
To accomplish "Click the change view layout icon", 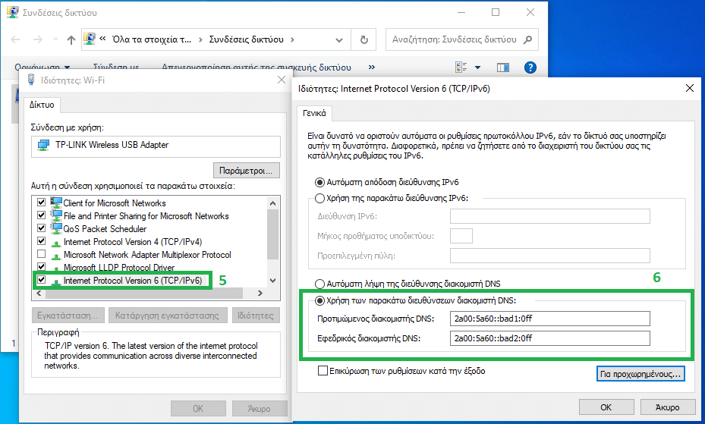I will (x=461, y=68).
